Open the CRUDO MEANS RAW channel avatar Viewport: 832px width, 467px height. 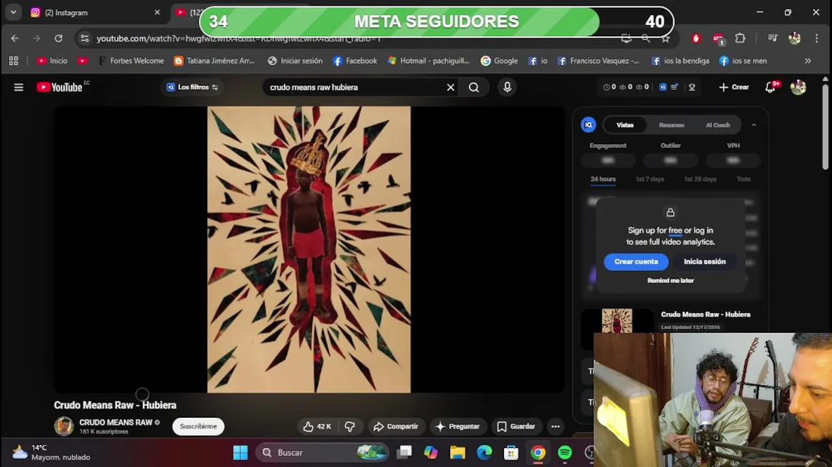pos(64,426)
